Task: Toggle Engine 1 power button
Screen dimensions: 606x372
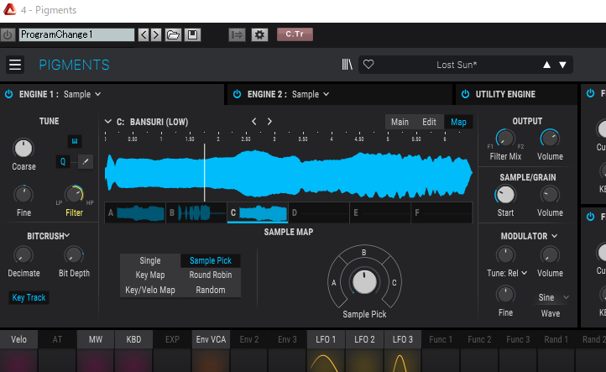Action: point(8,94)
